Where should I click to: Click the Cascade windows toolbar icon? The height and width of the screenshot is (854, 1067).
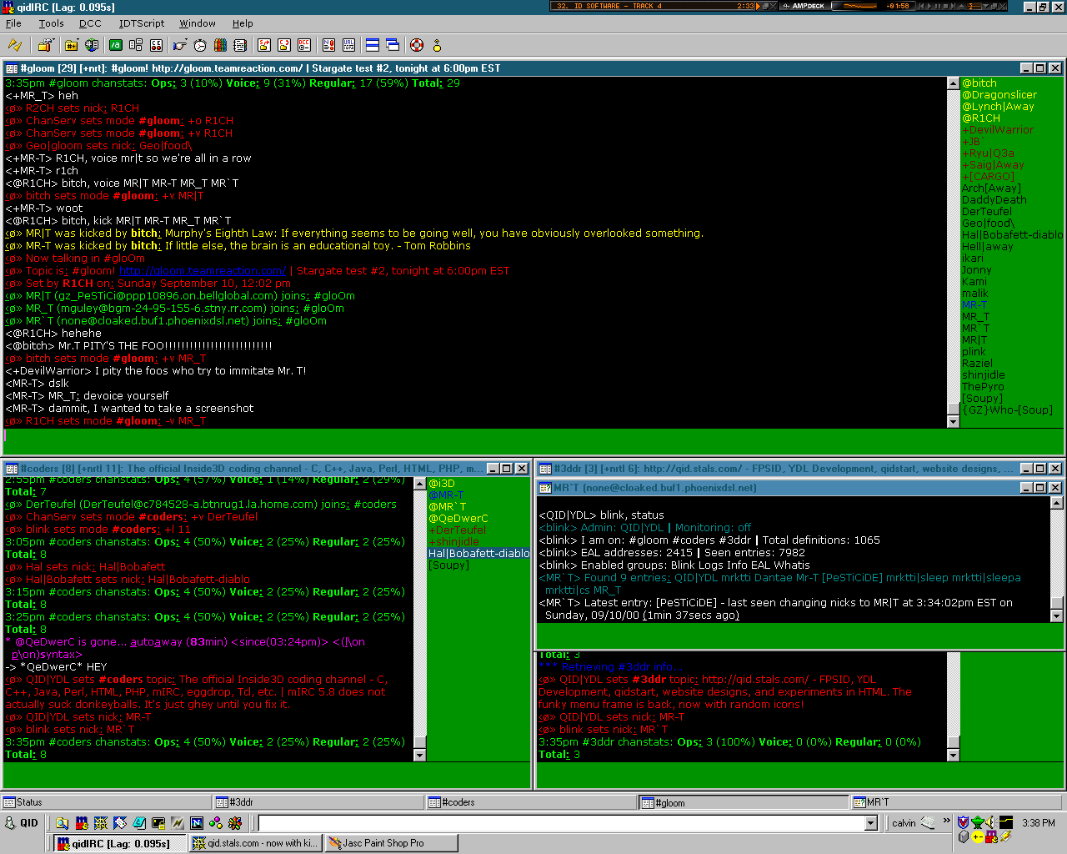tap(393, 45)
